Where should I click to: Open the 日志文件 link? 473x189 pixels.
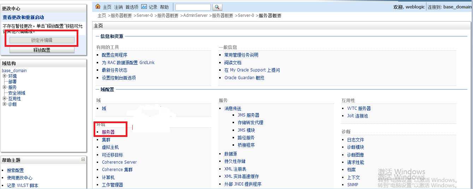(x=355, y=140)
